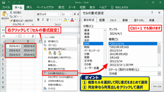
Task: Open the Copy button dropdown arrow
Action: tap(21, 17)
